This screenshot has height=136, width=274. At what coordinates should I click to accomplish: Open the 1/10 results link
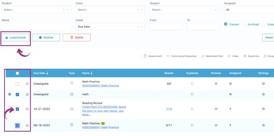coord(169,109)
